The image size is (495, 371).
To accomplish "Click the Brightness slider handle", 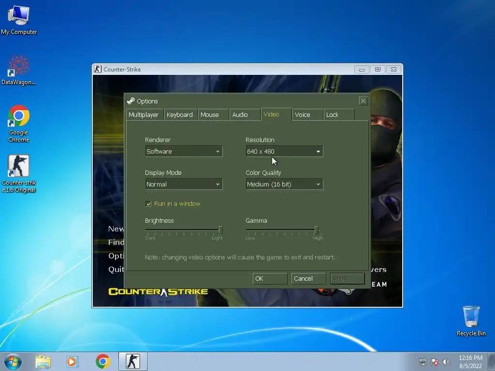I will [x=220, y=230].
